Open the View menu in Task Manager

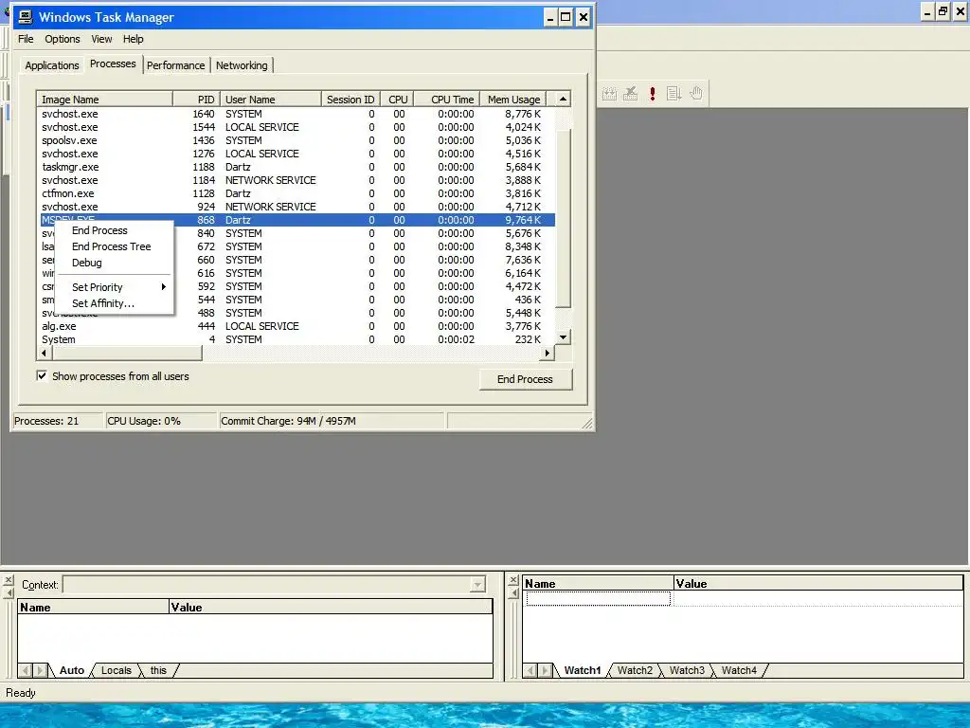tap(101, 39)
